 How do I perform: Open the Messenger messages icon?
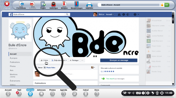pyautogui.click(x=124, y=14)
